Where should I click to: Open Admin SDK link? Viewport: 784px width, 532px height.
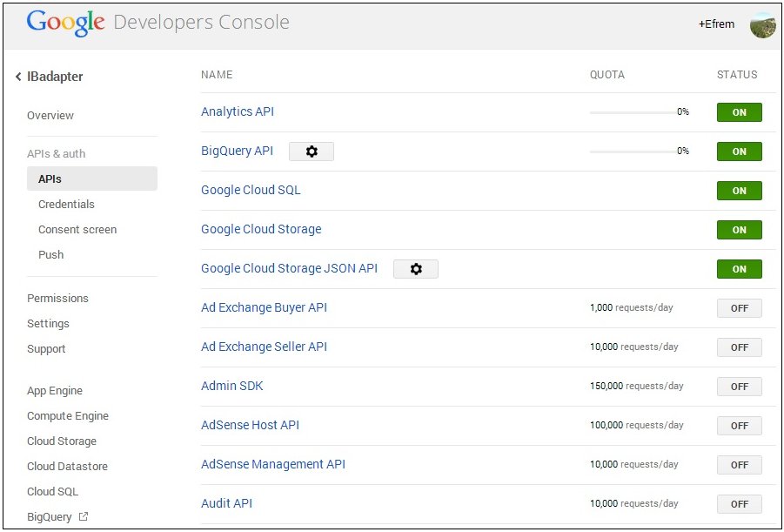[232, 386]
